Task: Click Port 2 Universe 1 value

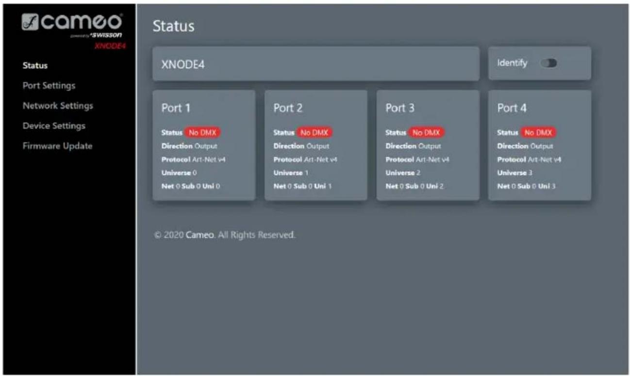Action: 291,172
